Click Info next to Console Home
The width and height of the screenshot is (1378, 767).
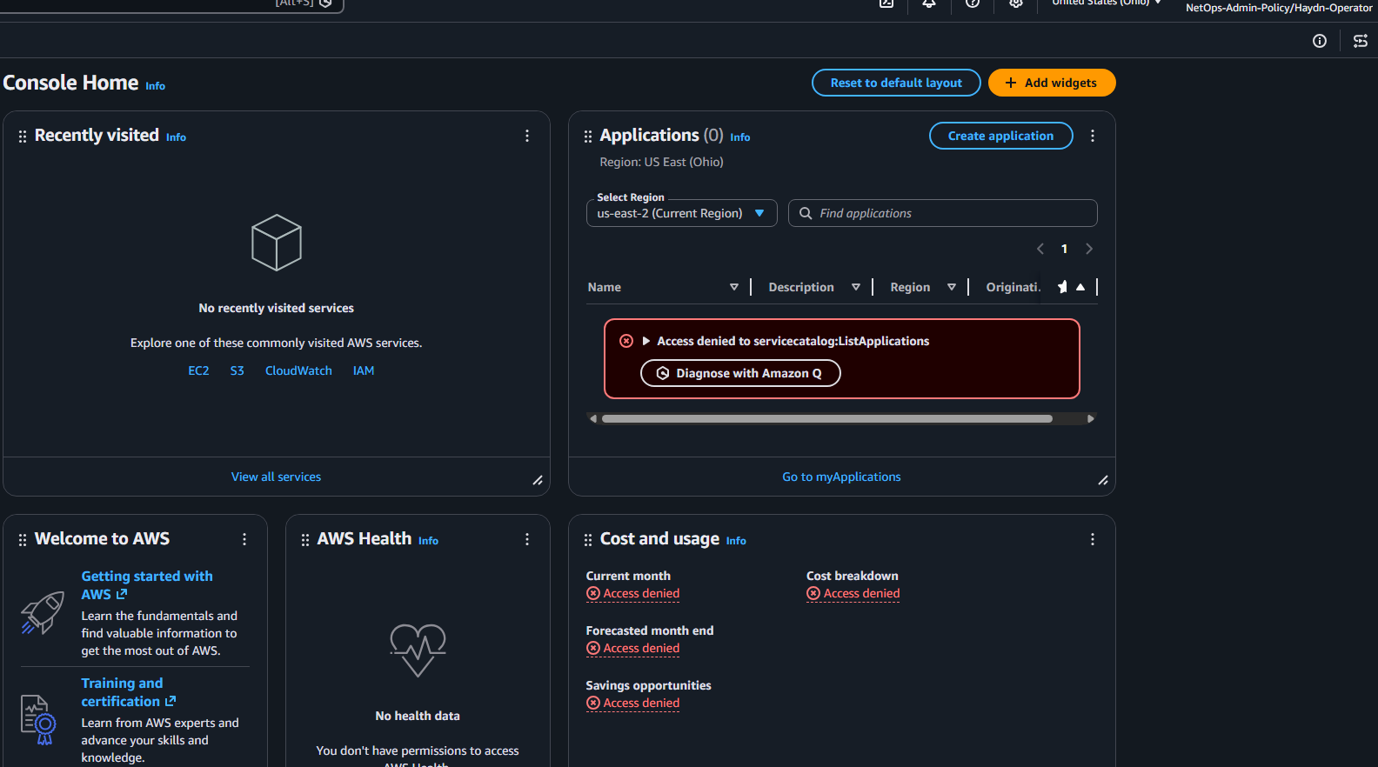pos(155,86)
